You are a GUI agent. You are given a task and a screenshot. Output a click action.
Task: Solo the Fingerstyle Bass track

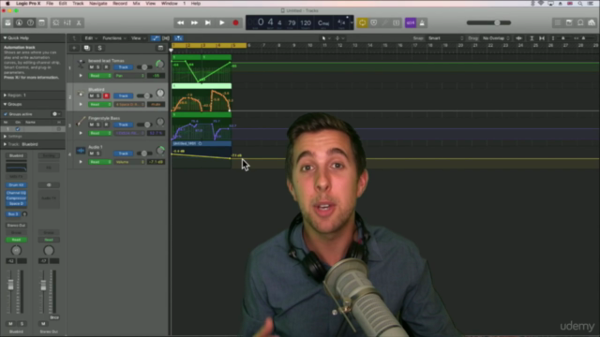coord(98,125)
